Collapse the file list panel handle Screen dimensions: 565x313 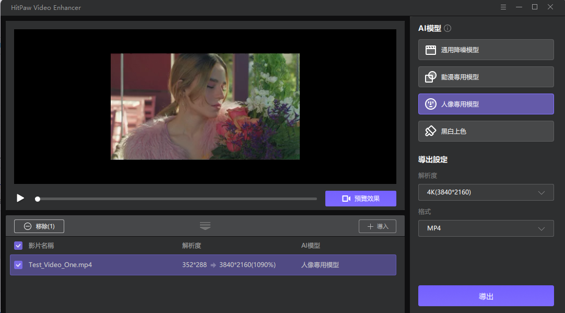[x=205, y=226]
